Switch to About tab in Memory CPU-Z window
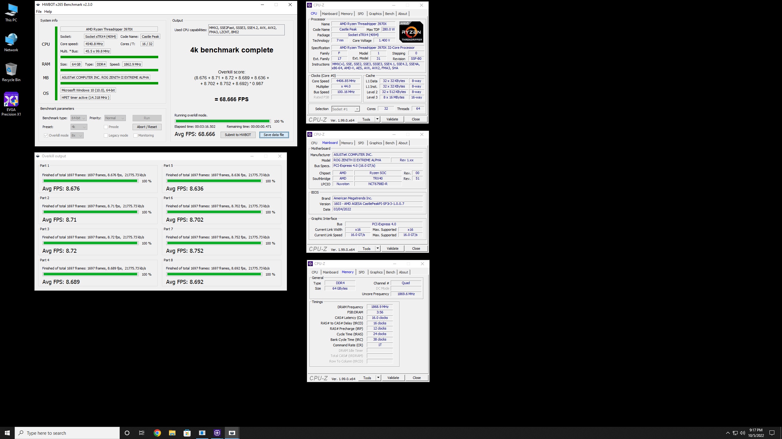This screenshot has height=439, width=782. 403,272
